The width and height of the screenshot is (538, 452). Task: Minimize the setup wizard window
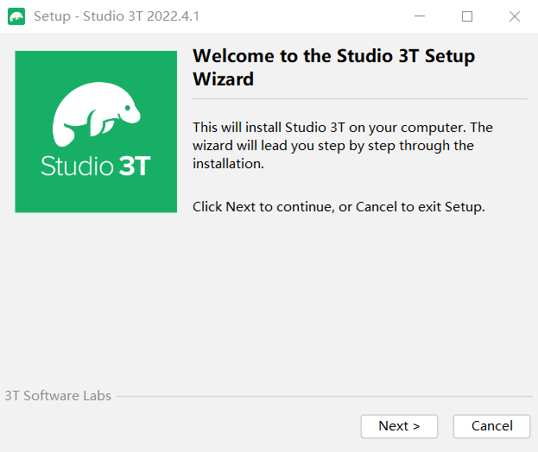tap(420, 16)
